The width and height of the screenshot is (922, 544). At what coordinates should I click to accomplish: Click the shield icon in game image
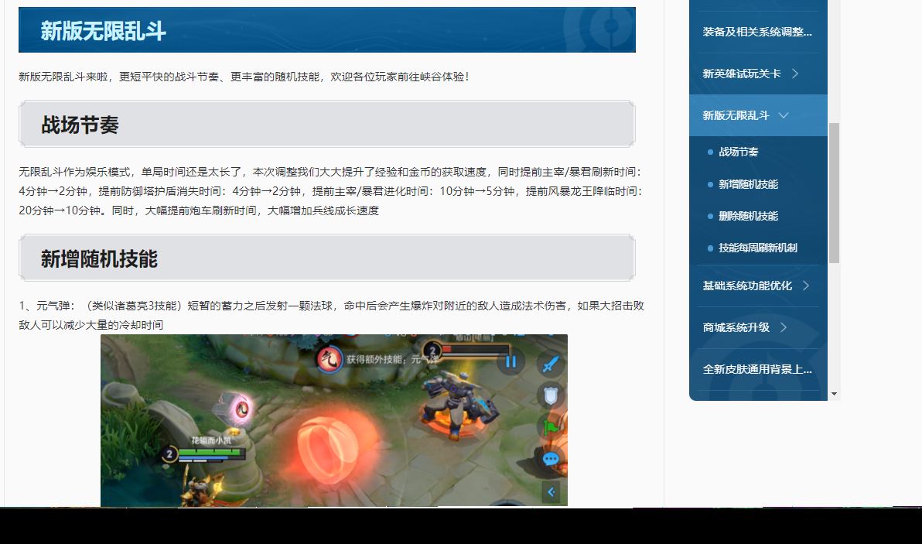click(551, 396)
